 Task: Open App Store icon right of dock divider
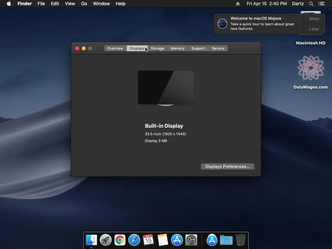(x=212, y=240)
